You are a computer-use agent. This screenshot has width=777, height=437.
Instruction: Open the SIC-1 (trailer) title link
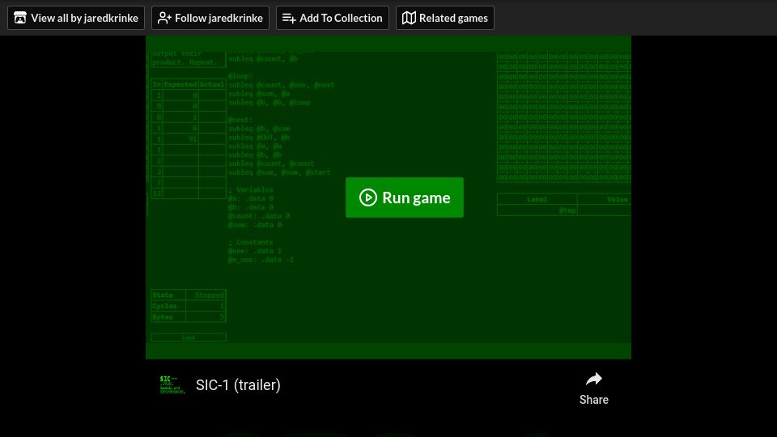(x=238, y=385)
